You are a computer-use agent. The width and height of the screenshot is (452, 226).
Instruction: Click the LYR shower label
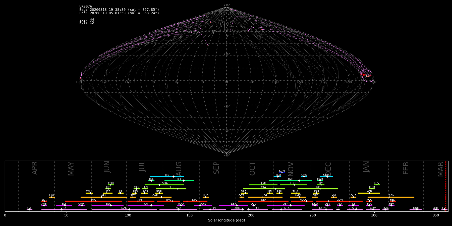pos(44,200)
